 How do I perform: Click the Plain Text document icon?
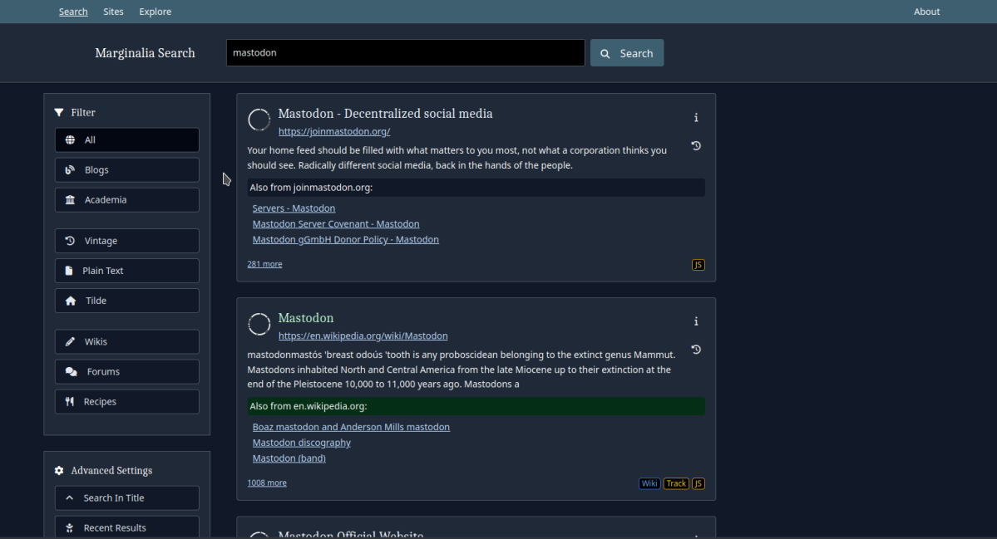click(69, 271)
